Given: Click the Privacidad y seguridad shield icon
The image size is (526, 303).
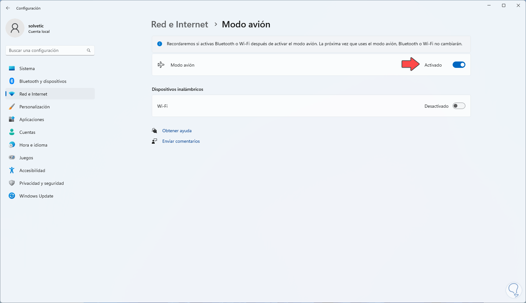Looking at the screenshot, I should [12, 183].
